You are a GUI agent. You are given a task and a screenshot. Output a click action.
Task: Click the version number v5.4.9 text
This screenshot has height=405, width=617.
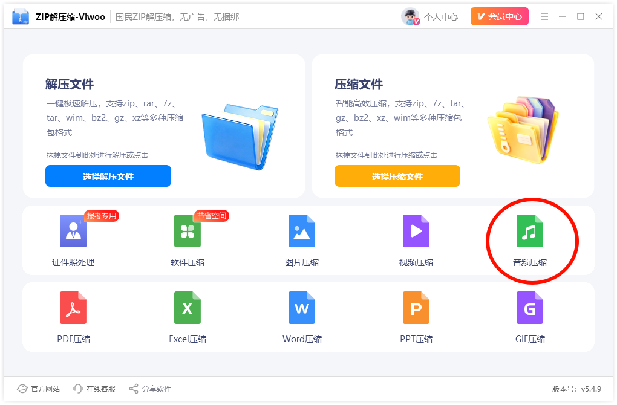pos(591,389)
